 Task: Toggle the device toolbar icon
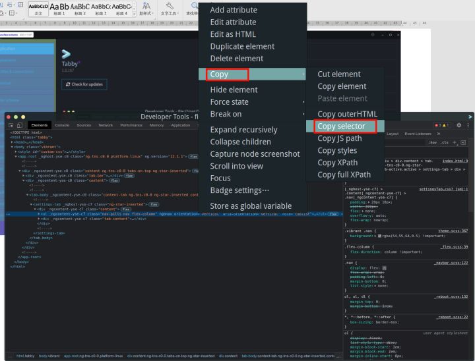pos(20,125)
